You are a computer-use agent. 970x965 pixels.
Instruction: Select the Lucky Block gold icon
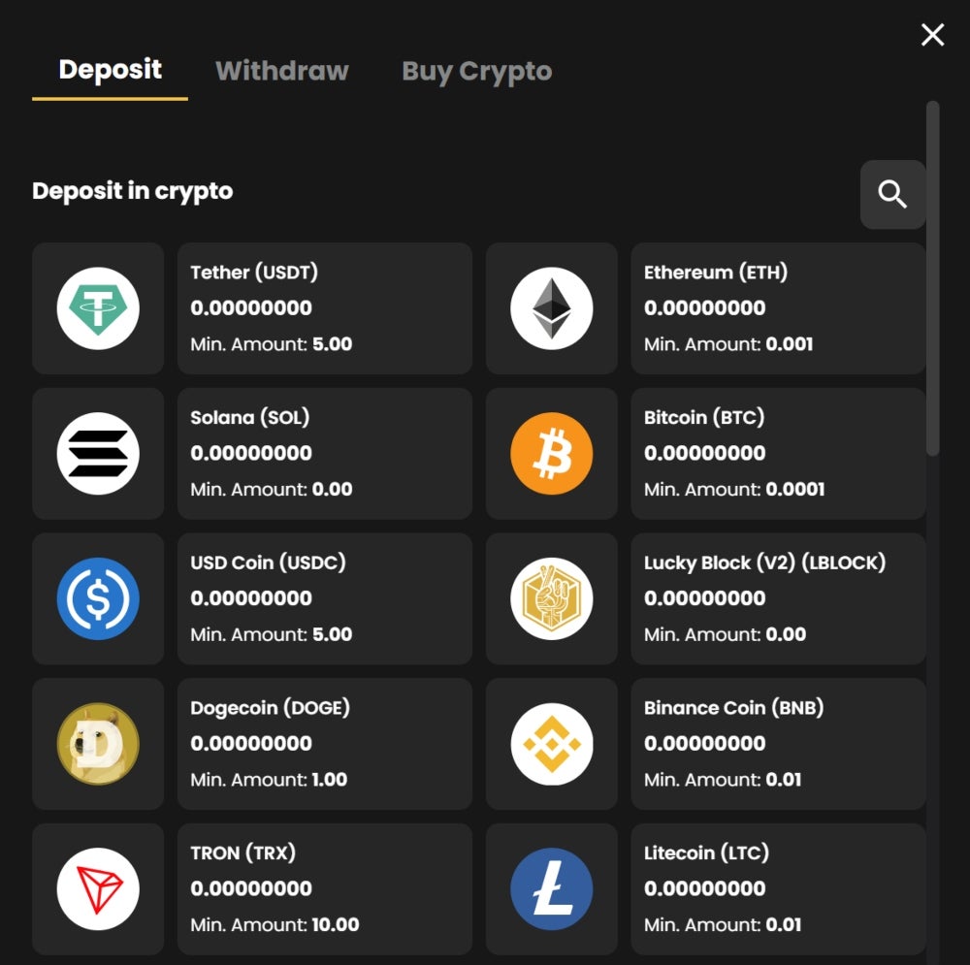coord(551,598)
